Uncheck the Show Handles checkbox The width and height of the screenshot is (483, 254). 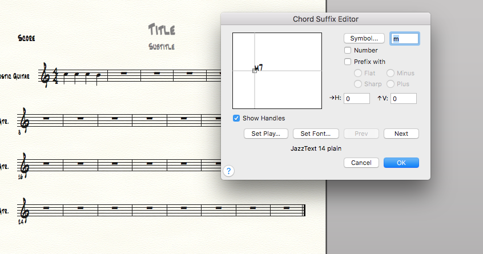coord(236,118)
